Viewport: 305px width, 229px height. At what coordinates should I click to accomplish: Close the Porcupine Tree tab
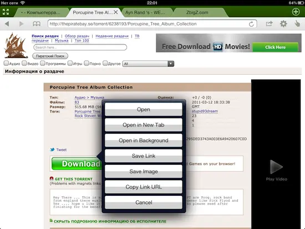(116, 12)
